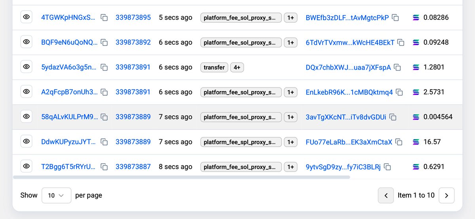Expand 1+ badge next to platform_fee_spl_proxy

pos(291,142)
